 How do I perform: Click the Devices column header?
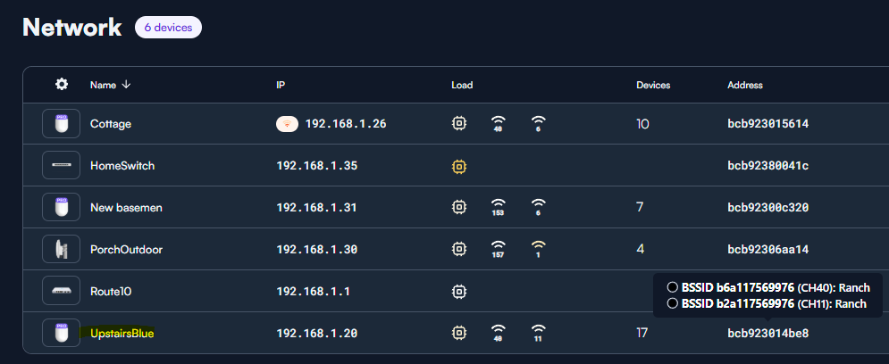[x=653, y=85]
